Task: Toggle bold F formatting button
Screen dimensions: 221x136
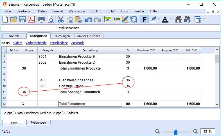Action: [x=144, y=19]
